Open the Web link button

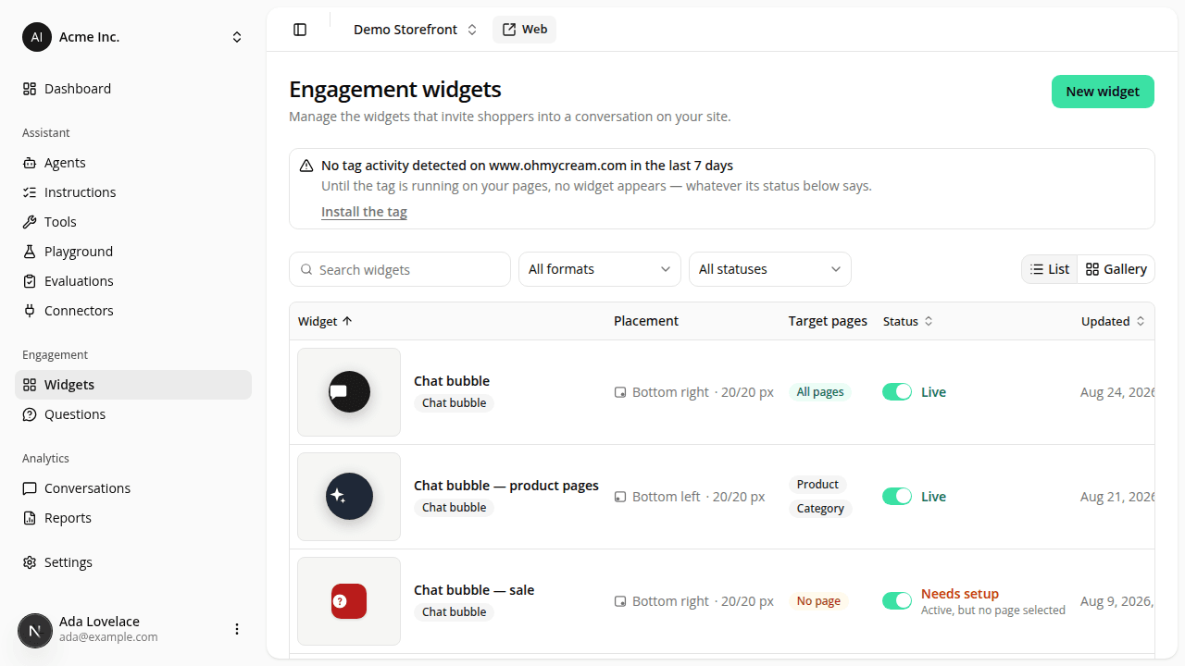[524, 30]
